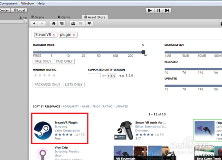This screenshot has height=160, width=222.
Task: Sort results by RELEVANCE
Action: (52, 107)
